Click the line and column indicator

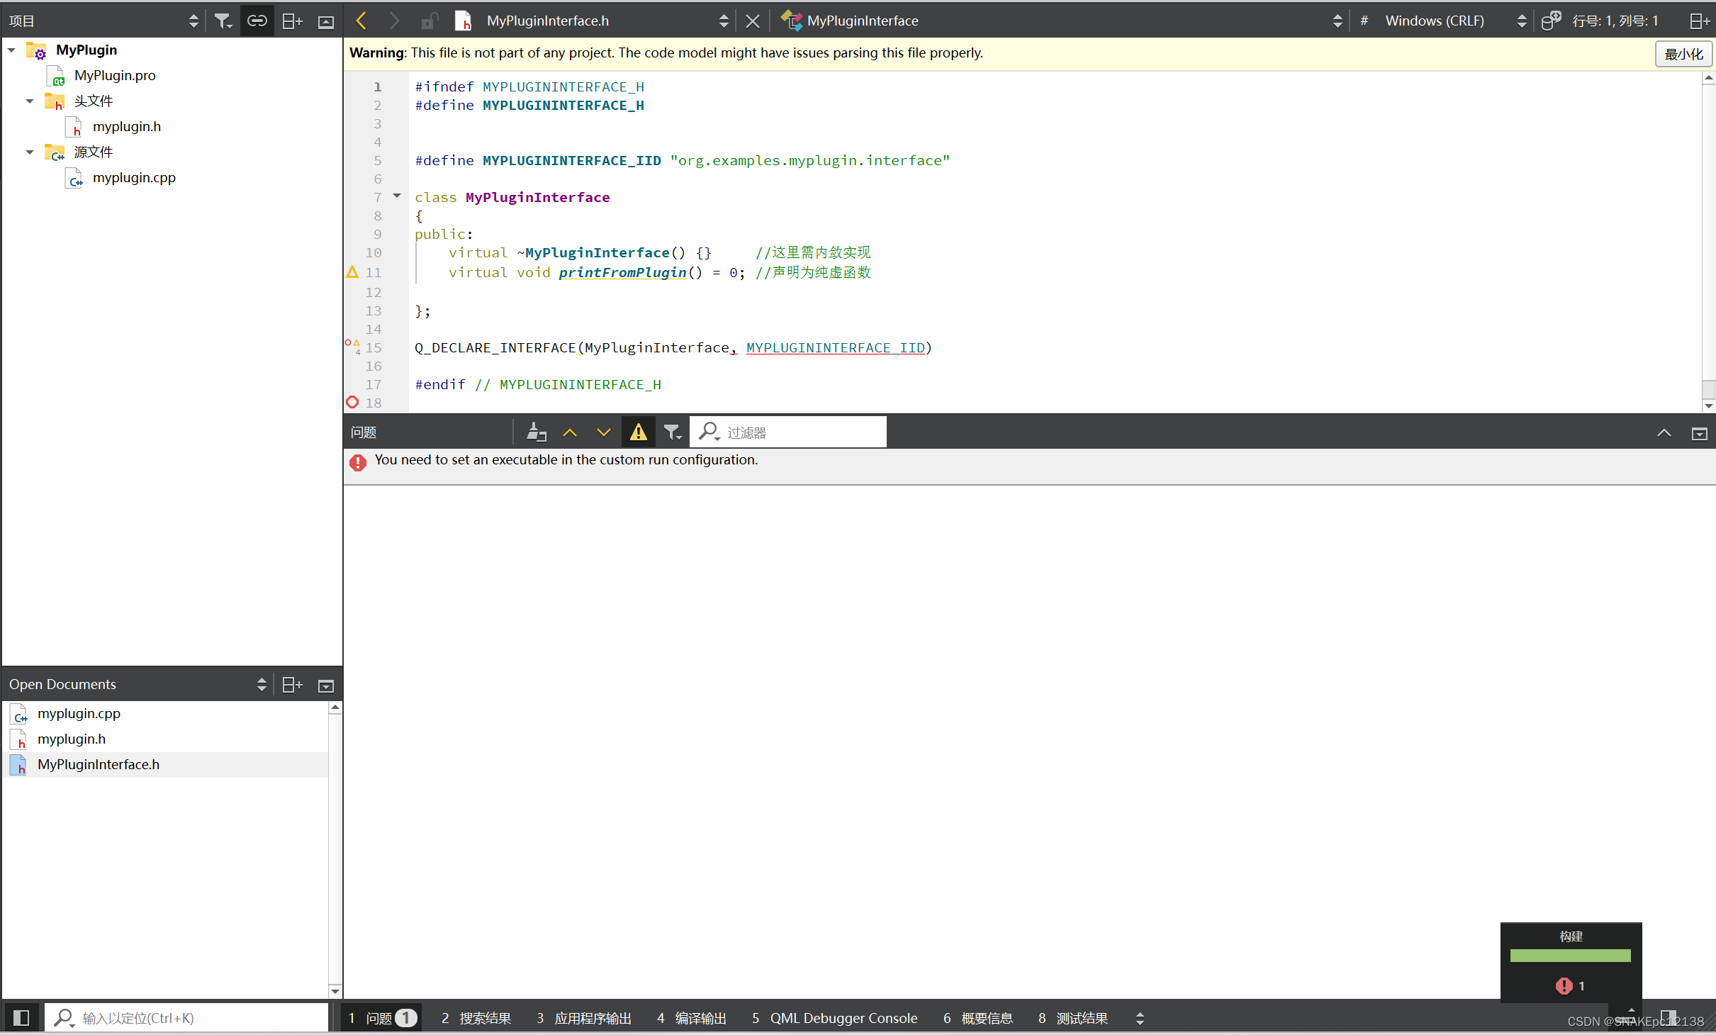tap(1615, 21)
